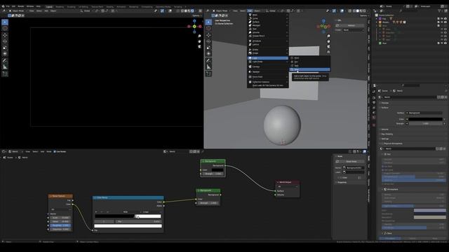This screenshot has width=449, height=252.
Task: Choose Mesh from the Add menu
Action: click(267, 15)
